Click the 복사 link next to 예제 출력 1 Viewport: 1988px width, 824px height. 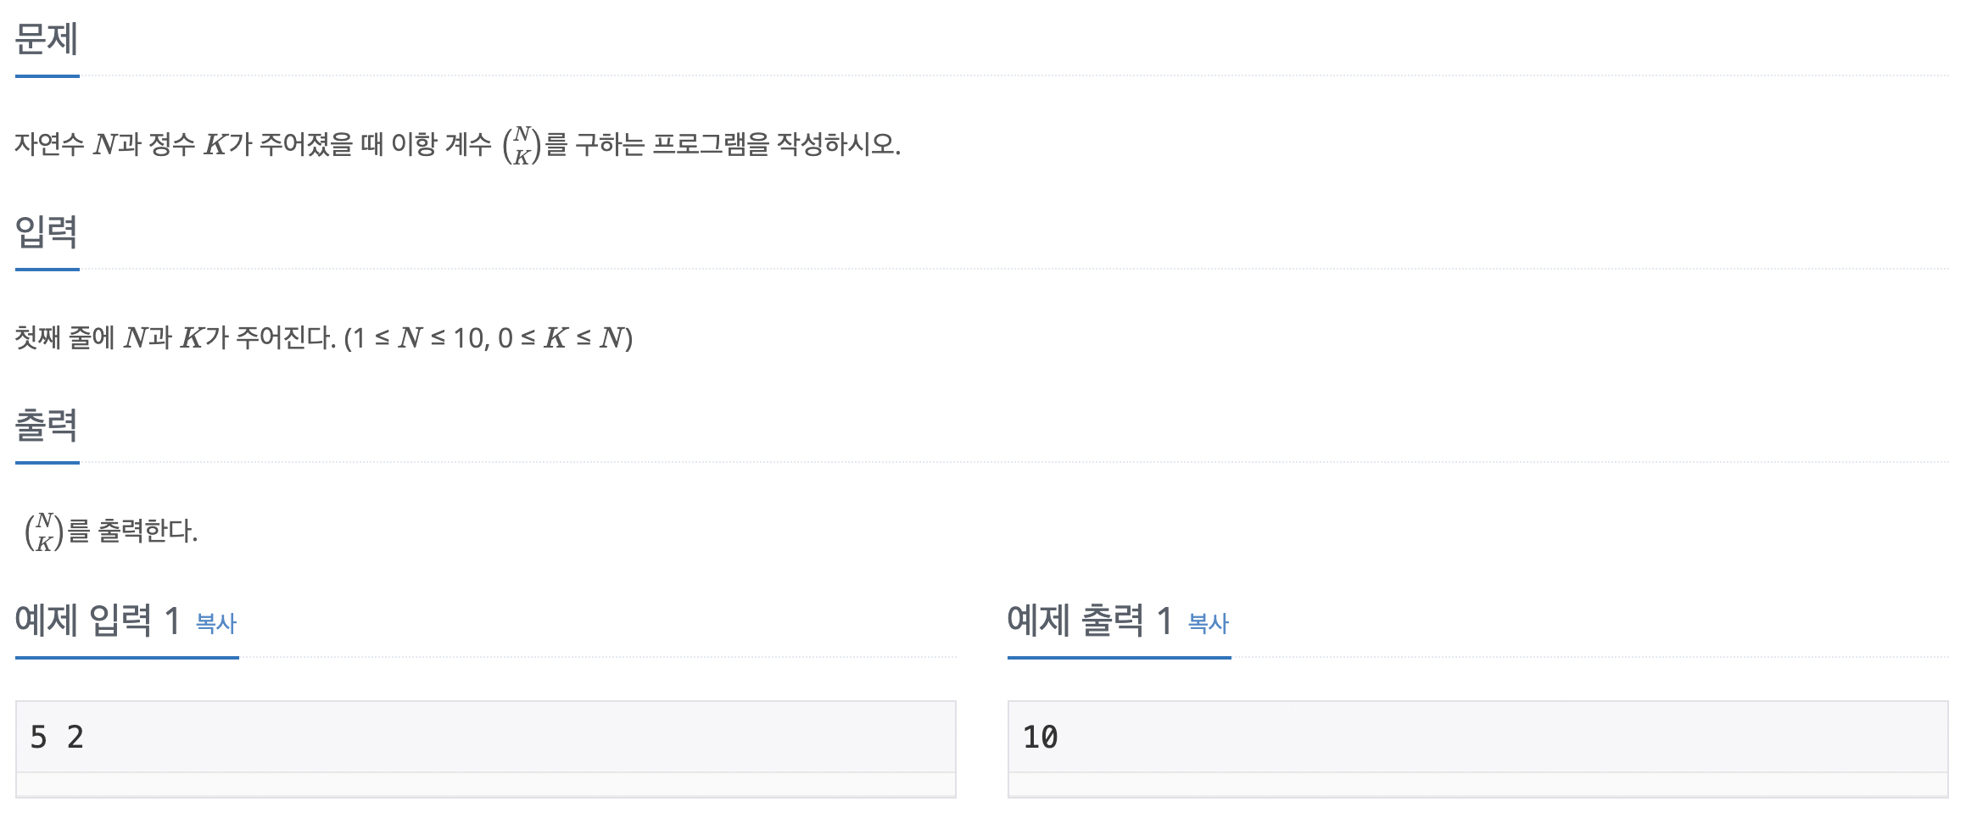tap(1208, 623)
